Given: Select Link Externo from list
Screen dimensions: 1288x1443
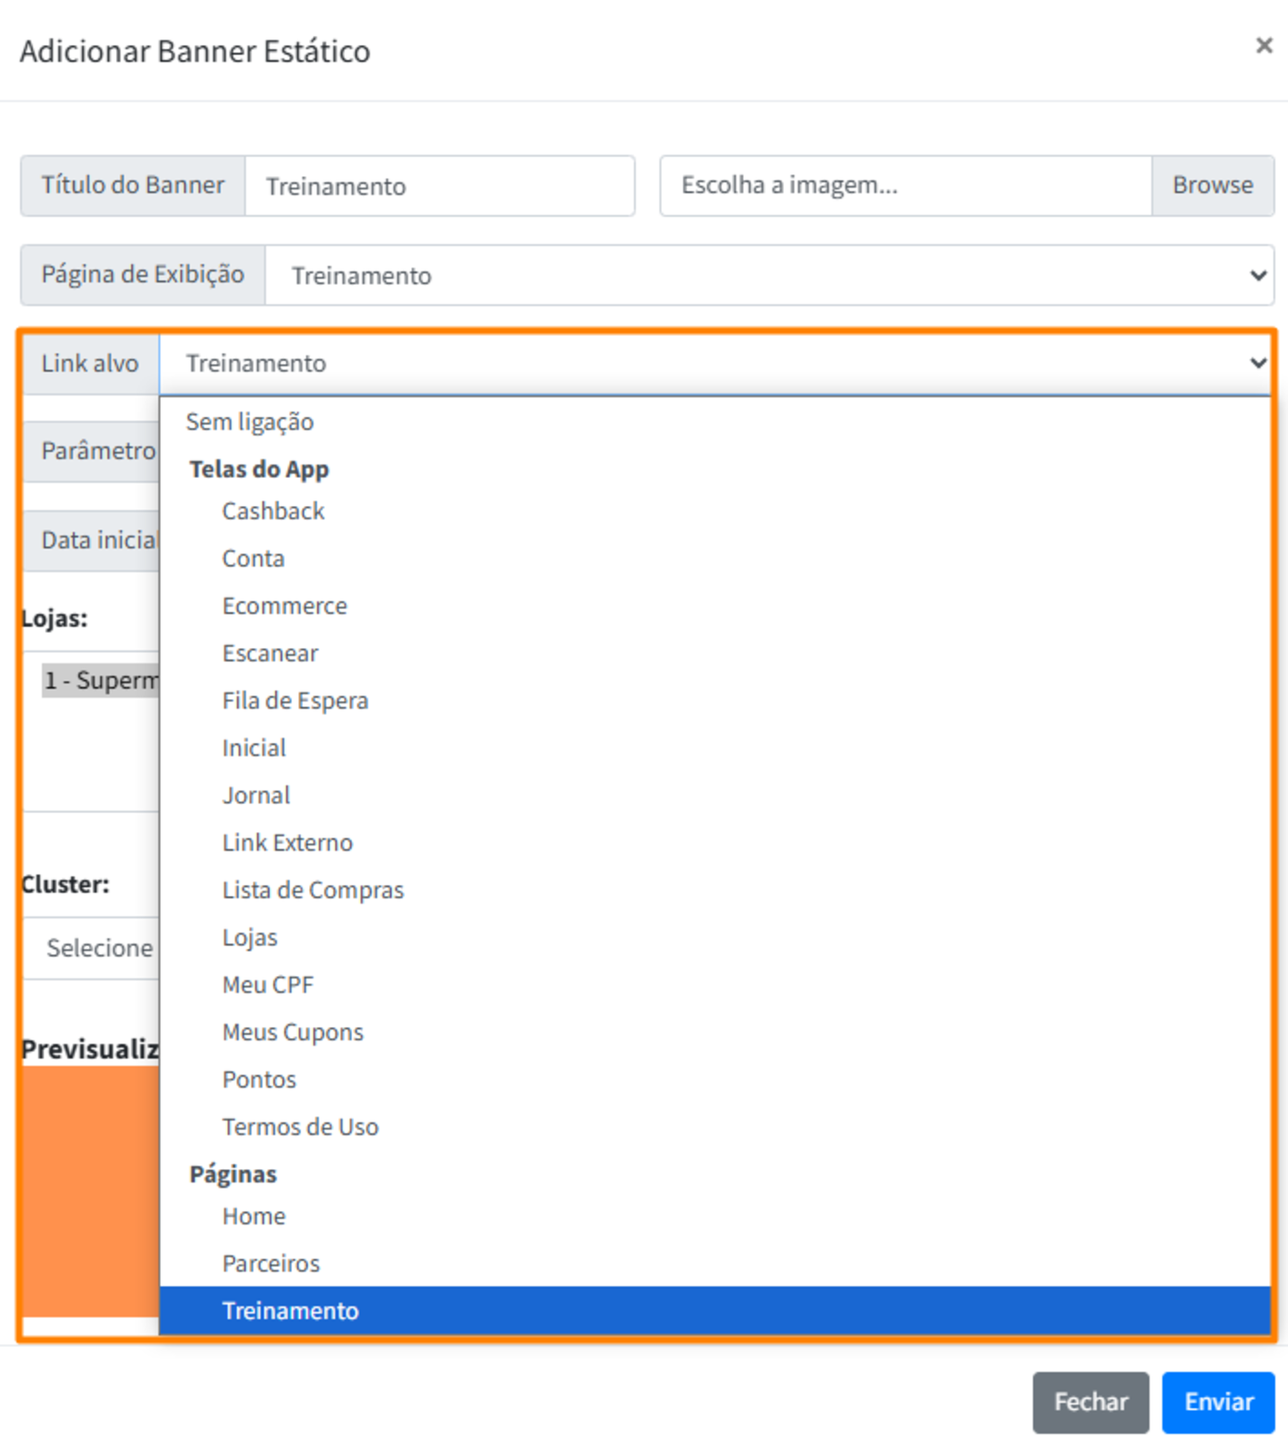Looking at the screenshot, I should (287, 843).
